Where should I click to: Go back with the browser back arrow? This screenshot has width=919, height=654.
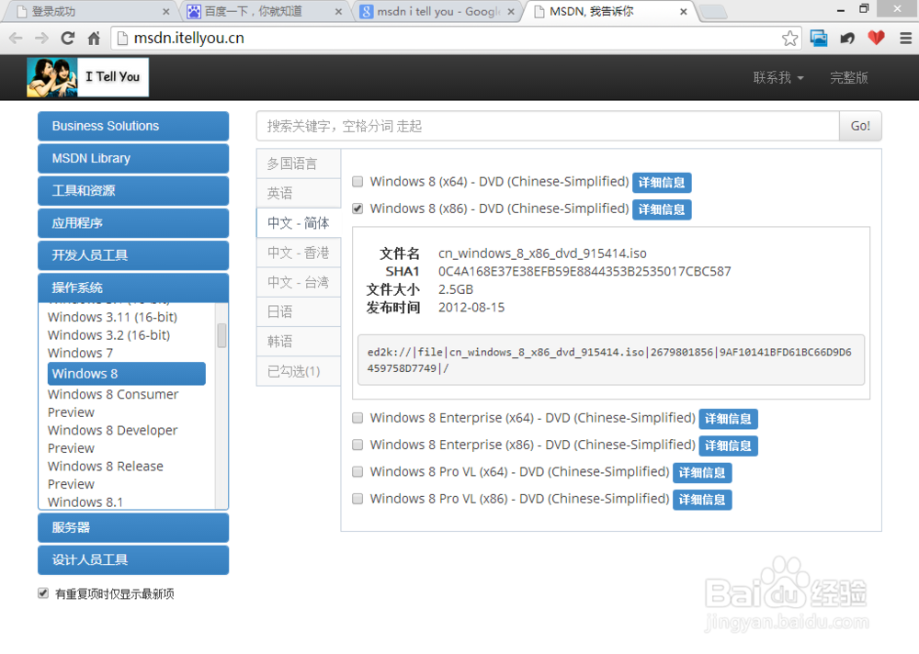click(16, 39)
